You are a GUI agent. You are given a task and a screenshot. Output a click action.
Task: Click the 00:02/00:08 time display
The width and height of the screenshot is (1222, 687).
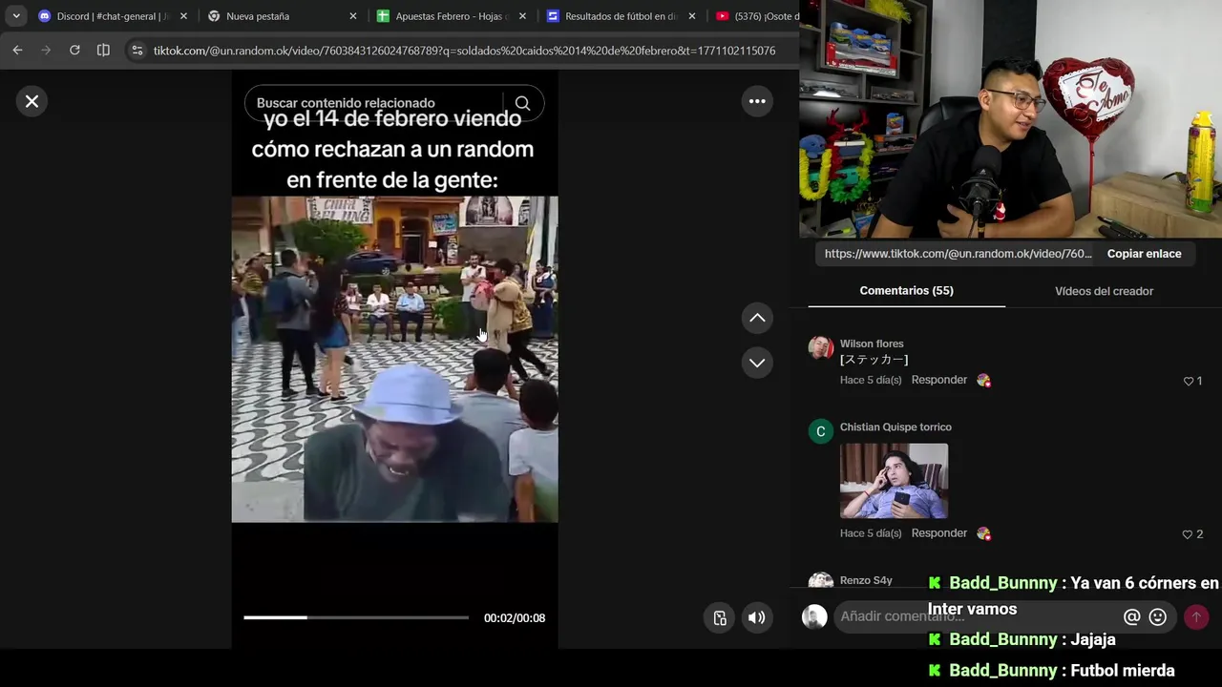(x=515, y=618)
